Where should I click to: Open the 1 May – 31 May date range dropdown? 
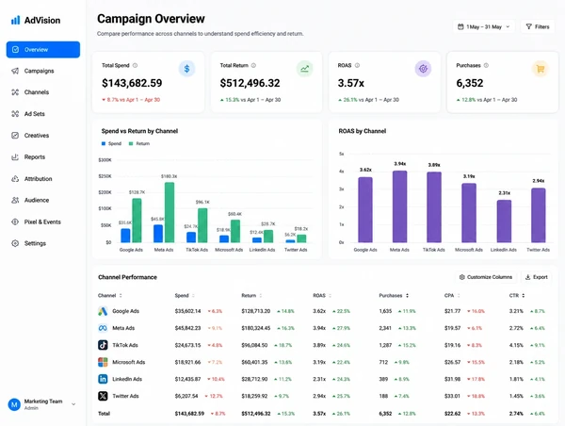[x=484, y=26]
